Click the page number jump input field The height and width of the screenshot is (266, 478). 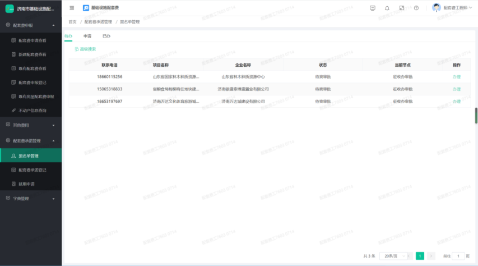(458, 256)
